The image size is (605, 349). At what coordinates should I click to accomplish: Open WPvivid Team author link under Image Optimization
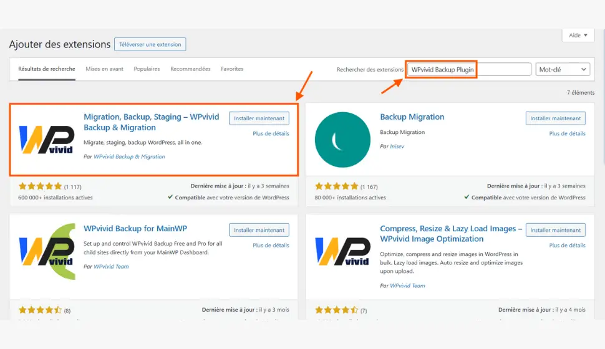[407, 286]
